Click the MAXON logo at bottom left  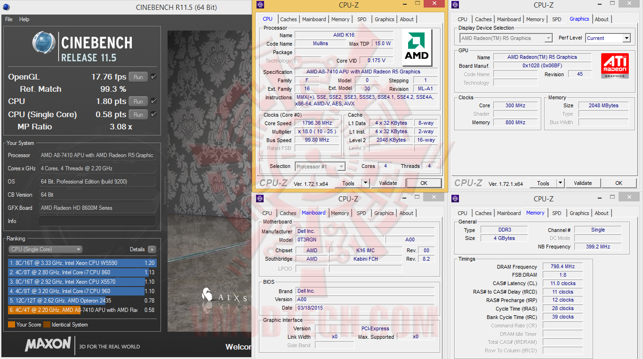[48, 344]
